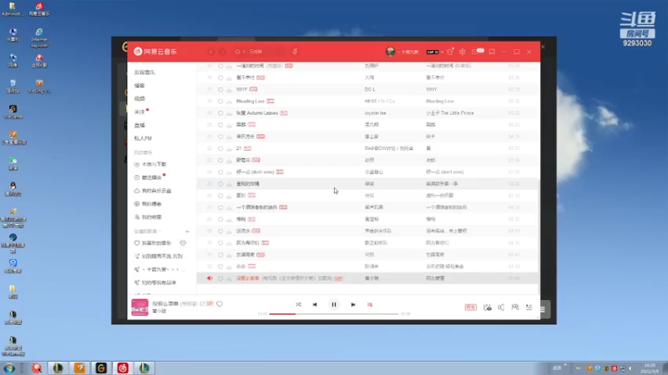
Task: Click the NetEase Cloud Music logo
Action: click(x=155, y=52)
